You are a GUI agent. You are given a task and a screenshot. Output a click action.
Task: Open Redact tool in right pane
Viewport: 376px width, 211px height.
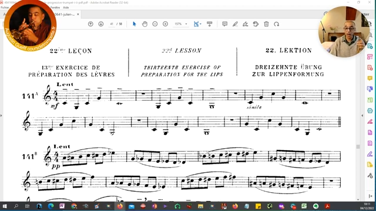pos(370,121)
